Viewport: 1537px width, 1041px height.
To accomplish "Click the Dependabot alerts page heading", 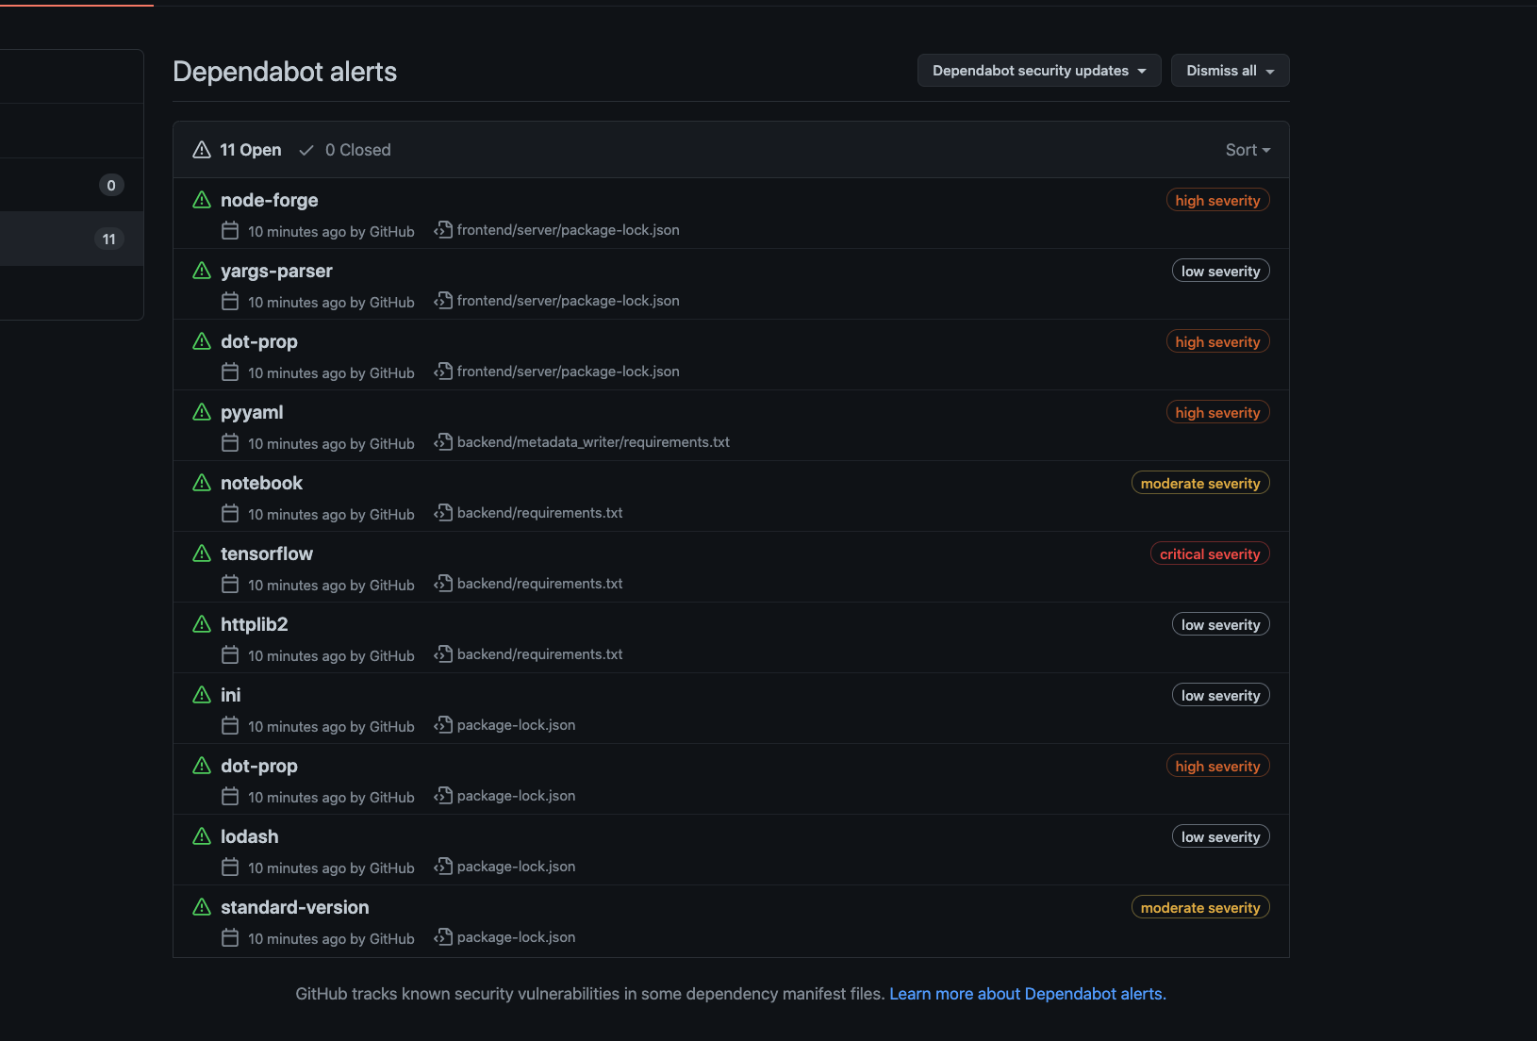I will (x=285, y=72).
